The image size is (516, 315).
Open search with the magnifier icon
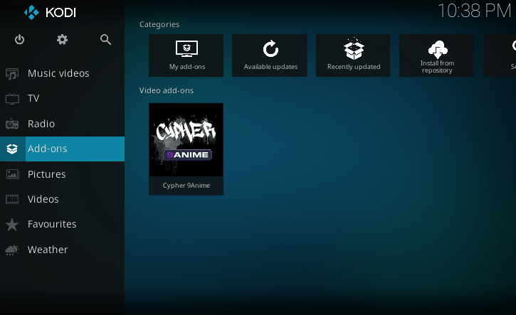point(105,40)
